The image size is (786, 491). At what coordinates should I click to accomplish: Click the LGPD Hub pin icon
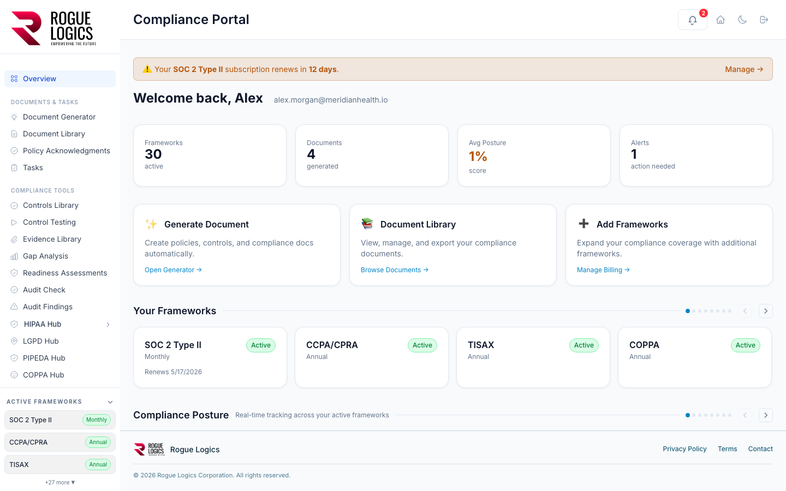click(14, 341)
